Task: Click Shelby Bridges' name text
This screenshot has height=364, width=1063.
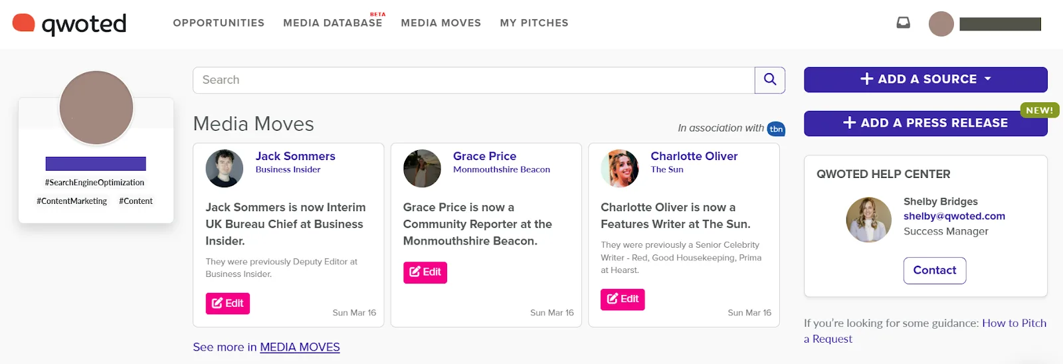Action: pos(941,201)
